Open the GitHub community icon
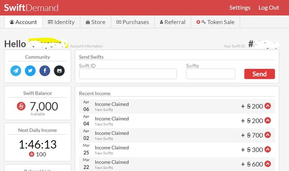Image resolution: width=289 pixels, height=171 pixels. click(x=59, y=71)
